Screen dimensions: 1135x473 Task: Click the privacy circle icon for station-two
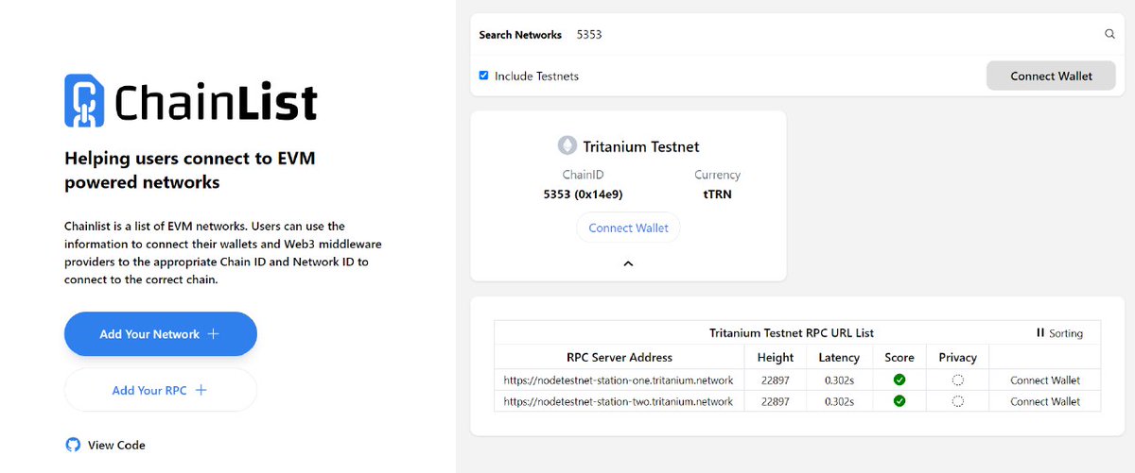coord(958,401)
